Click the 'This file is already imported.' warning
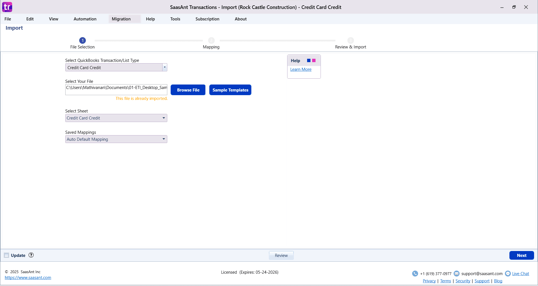This screenshot has width=538, height=286. click(x=142, y=99)
